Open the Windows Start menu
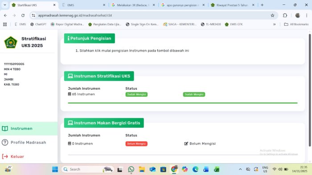The width and height of the screenshot is (312, 175). [x=55, y=170]
